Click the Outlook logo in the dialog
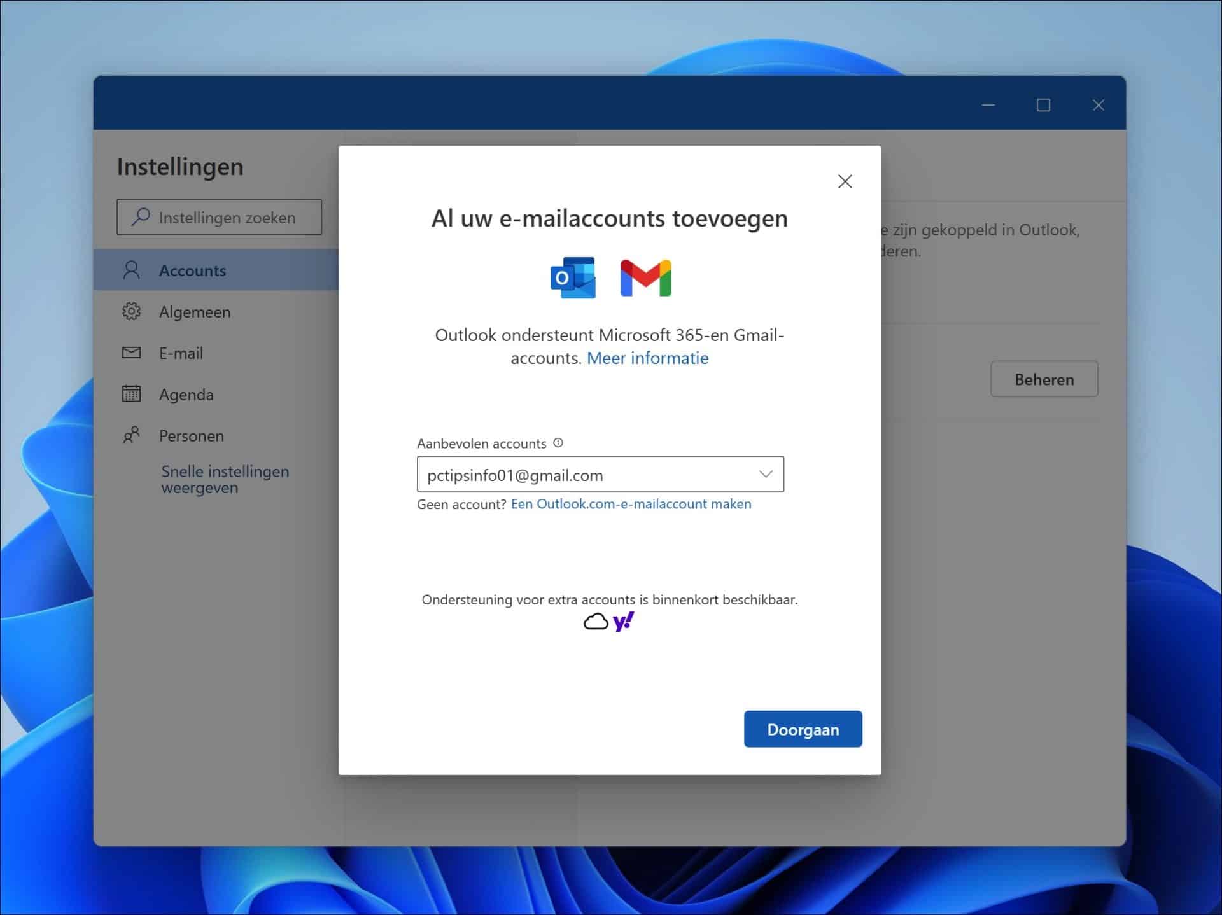The image size is (1222, 915). [572, 277]
